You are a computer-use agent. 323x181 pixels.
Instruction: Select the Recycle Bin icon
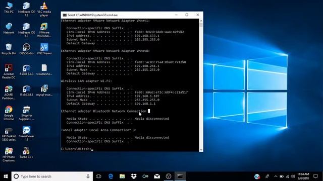[x=9, y=49]
